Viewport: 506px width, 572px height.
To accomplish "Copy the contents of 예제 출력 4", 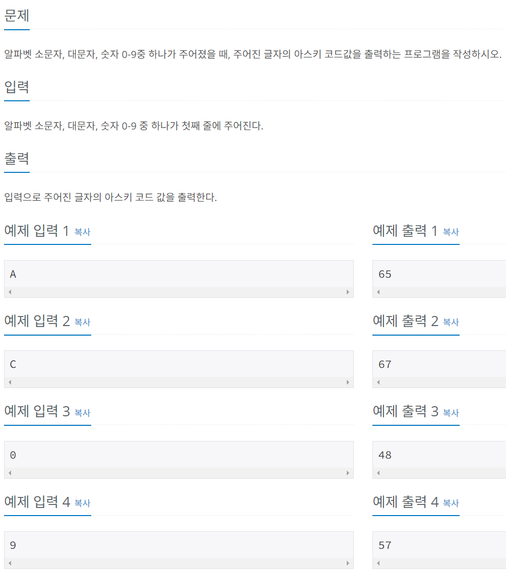I will (451, 502).
